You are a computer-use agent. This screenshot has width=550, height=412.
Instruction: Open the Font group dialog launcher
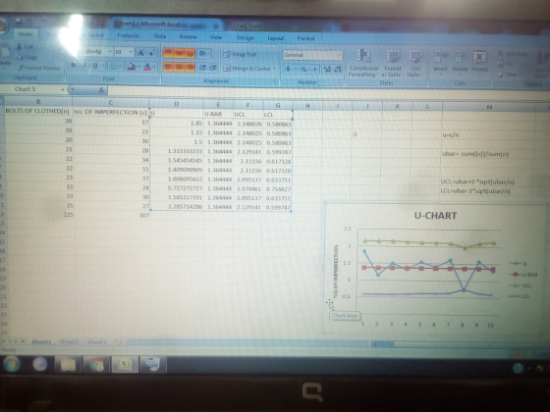coord(155,79)
